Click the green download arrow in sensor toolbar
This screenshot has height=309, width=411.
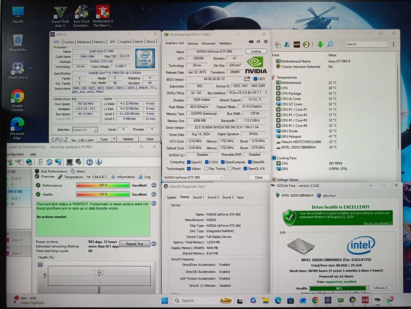pos(320,45)
